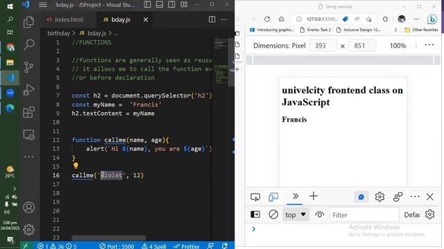Click the lightbulb code action icon
Screen dimensions: 444x249
76,166
